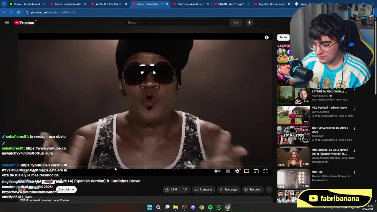The image size is (377, 212).
Task: Start voice search with the microphone
Action: coord(249,23)
